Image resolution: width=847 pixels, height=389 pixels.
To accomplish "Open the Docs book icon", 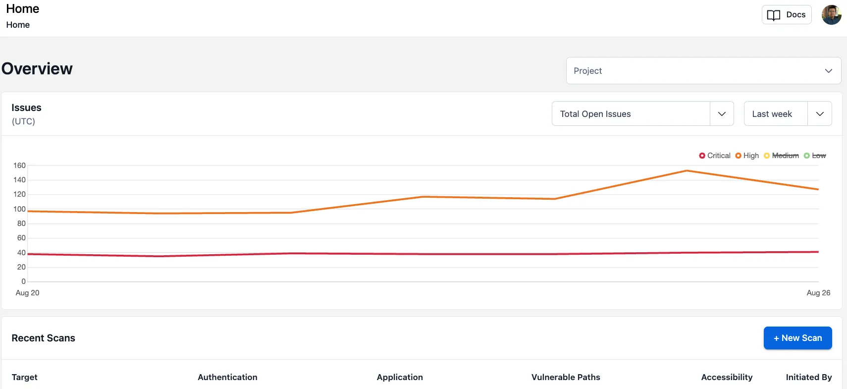I will coord(773,15).
